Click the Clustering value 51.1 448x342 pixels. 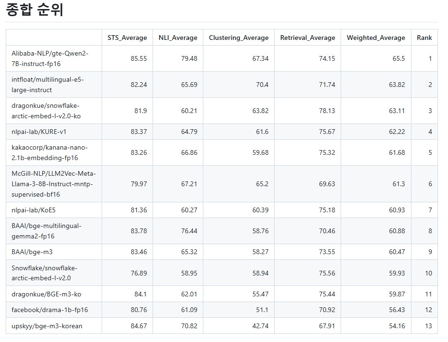[x=262, y=310]
